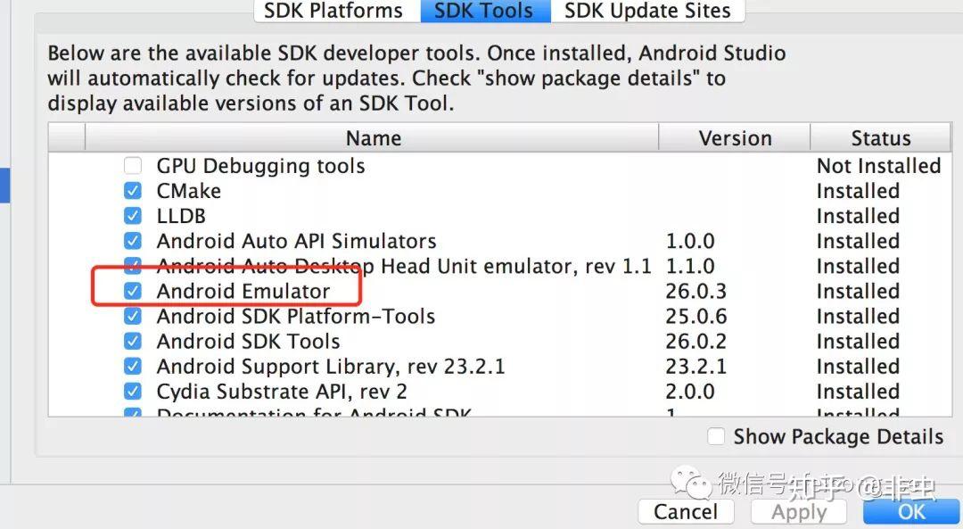963x529 pixels.
Task: Uncheck the CMake checkbox
Action: point(133,191)
